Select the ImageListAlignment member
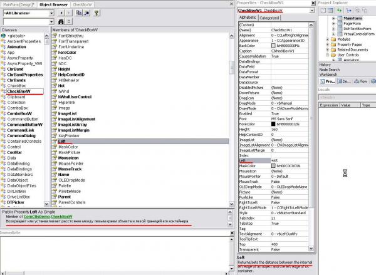The image size is (376, 275). (76, 119)
